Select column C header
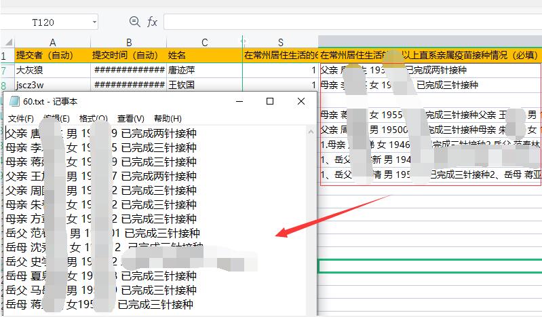Image resolution: width=542 pixels, height=317 pixels. pyautogui.click(x=204, y=42)
